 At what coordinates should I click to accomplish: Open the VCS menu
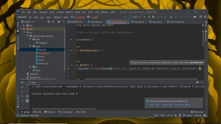97,12
